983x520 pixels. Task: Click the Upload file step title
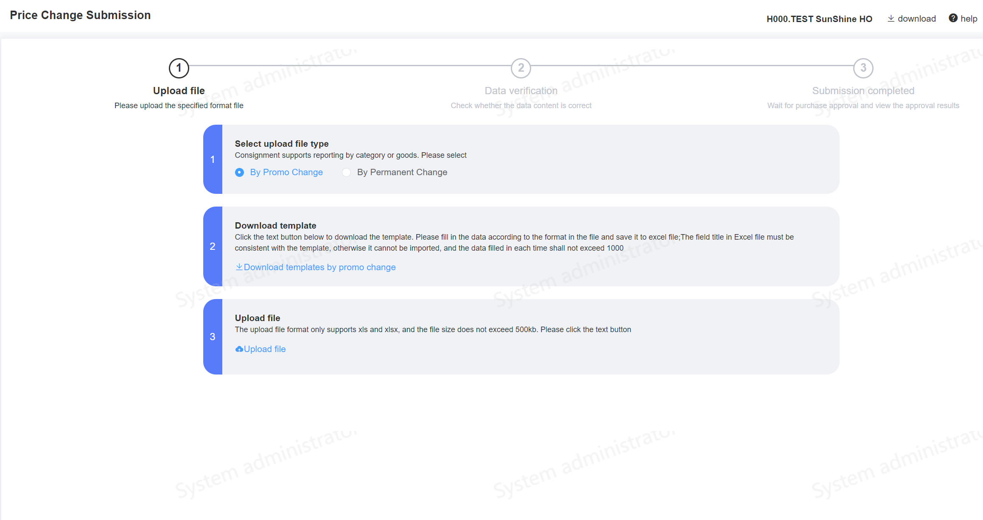coord(179,91)
